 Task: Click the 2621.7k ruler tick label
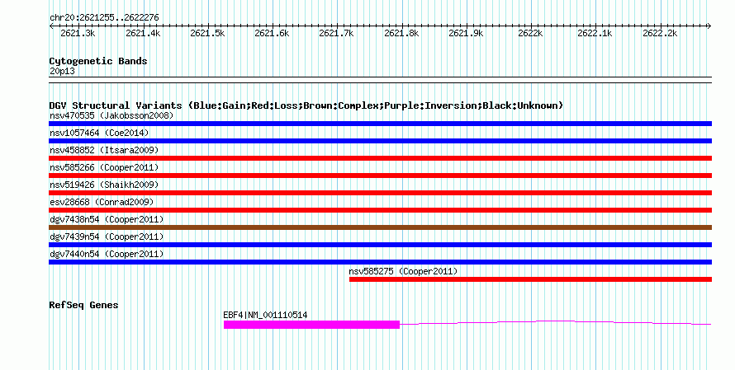click(337, 33)
